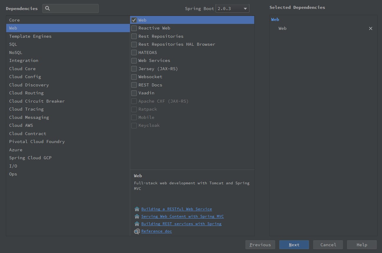Image resolution: width=382 pixels, height=253 pixels.
Task: Enable the HATEOAS checkbox
Action: (134, 52)
